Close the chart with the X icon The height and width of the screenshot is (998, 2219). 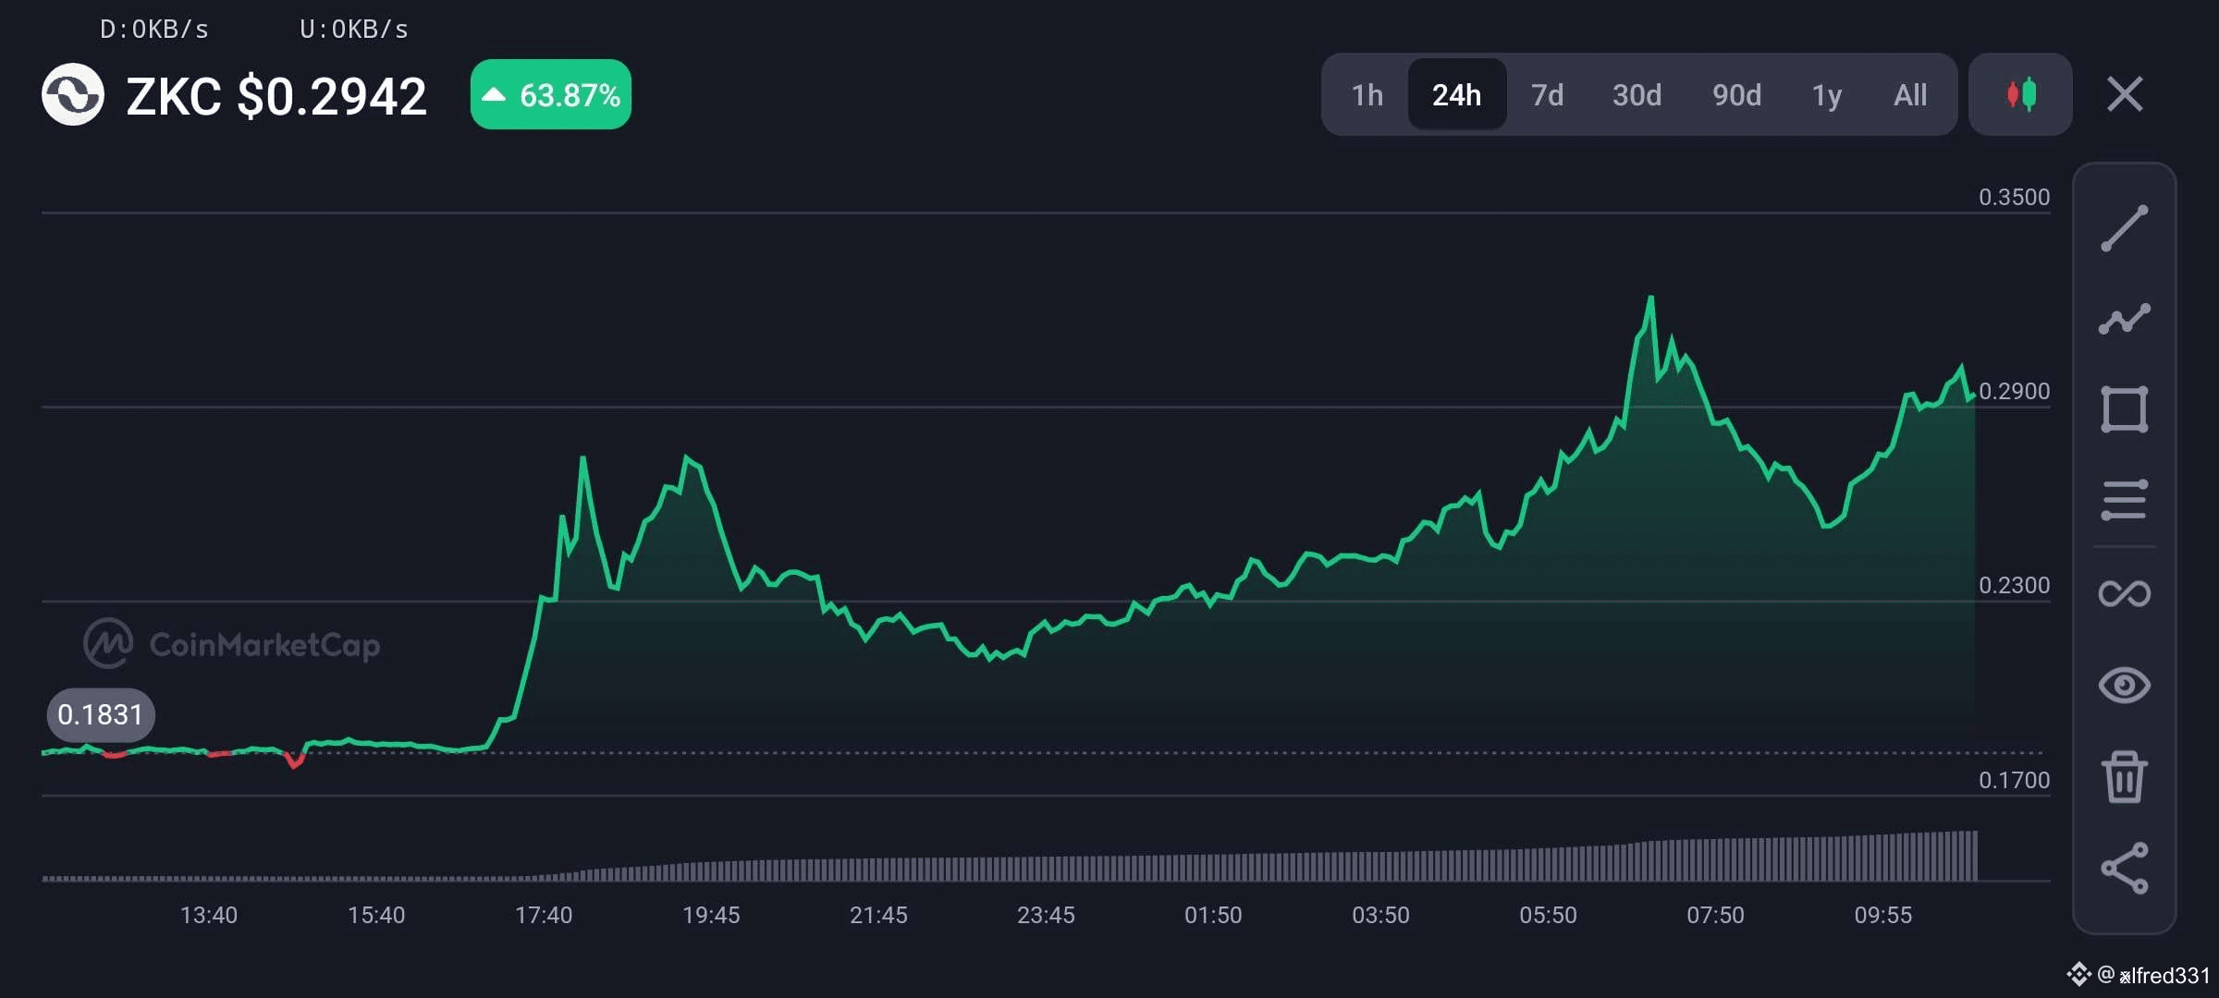2124,94
